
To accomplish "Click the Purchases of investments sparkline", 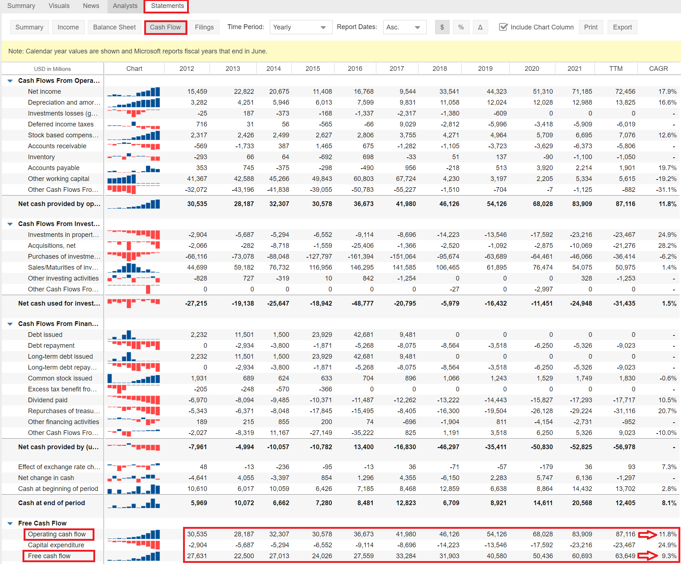I will (134, 257).
